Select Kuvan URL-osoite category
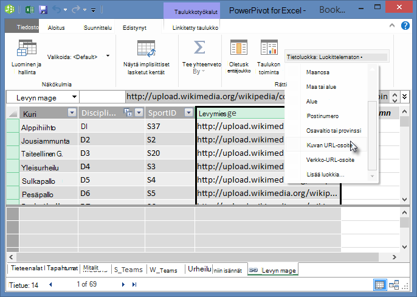The image size is (417, 297). coord(327,145)
